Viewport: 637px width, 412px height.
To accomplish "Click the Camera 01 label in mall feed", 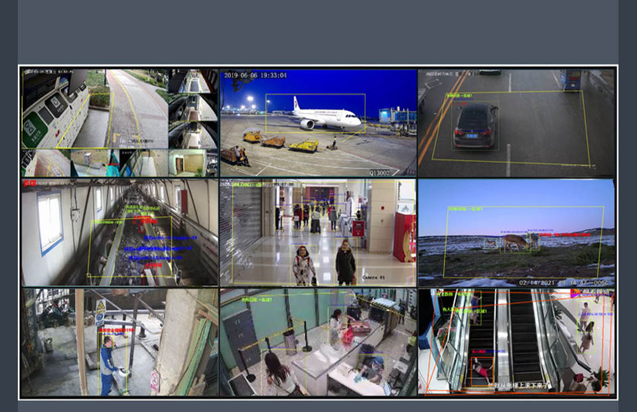I will coord(373,277).
